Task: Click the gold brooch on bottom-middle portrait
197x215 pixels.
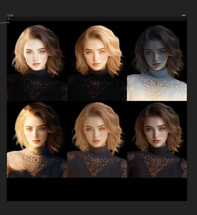Action: pos(96,160)
